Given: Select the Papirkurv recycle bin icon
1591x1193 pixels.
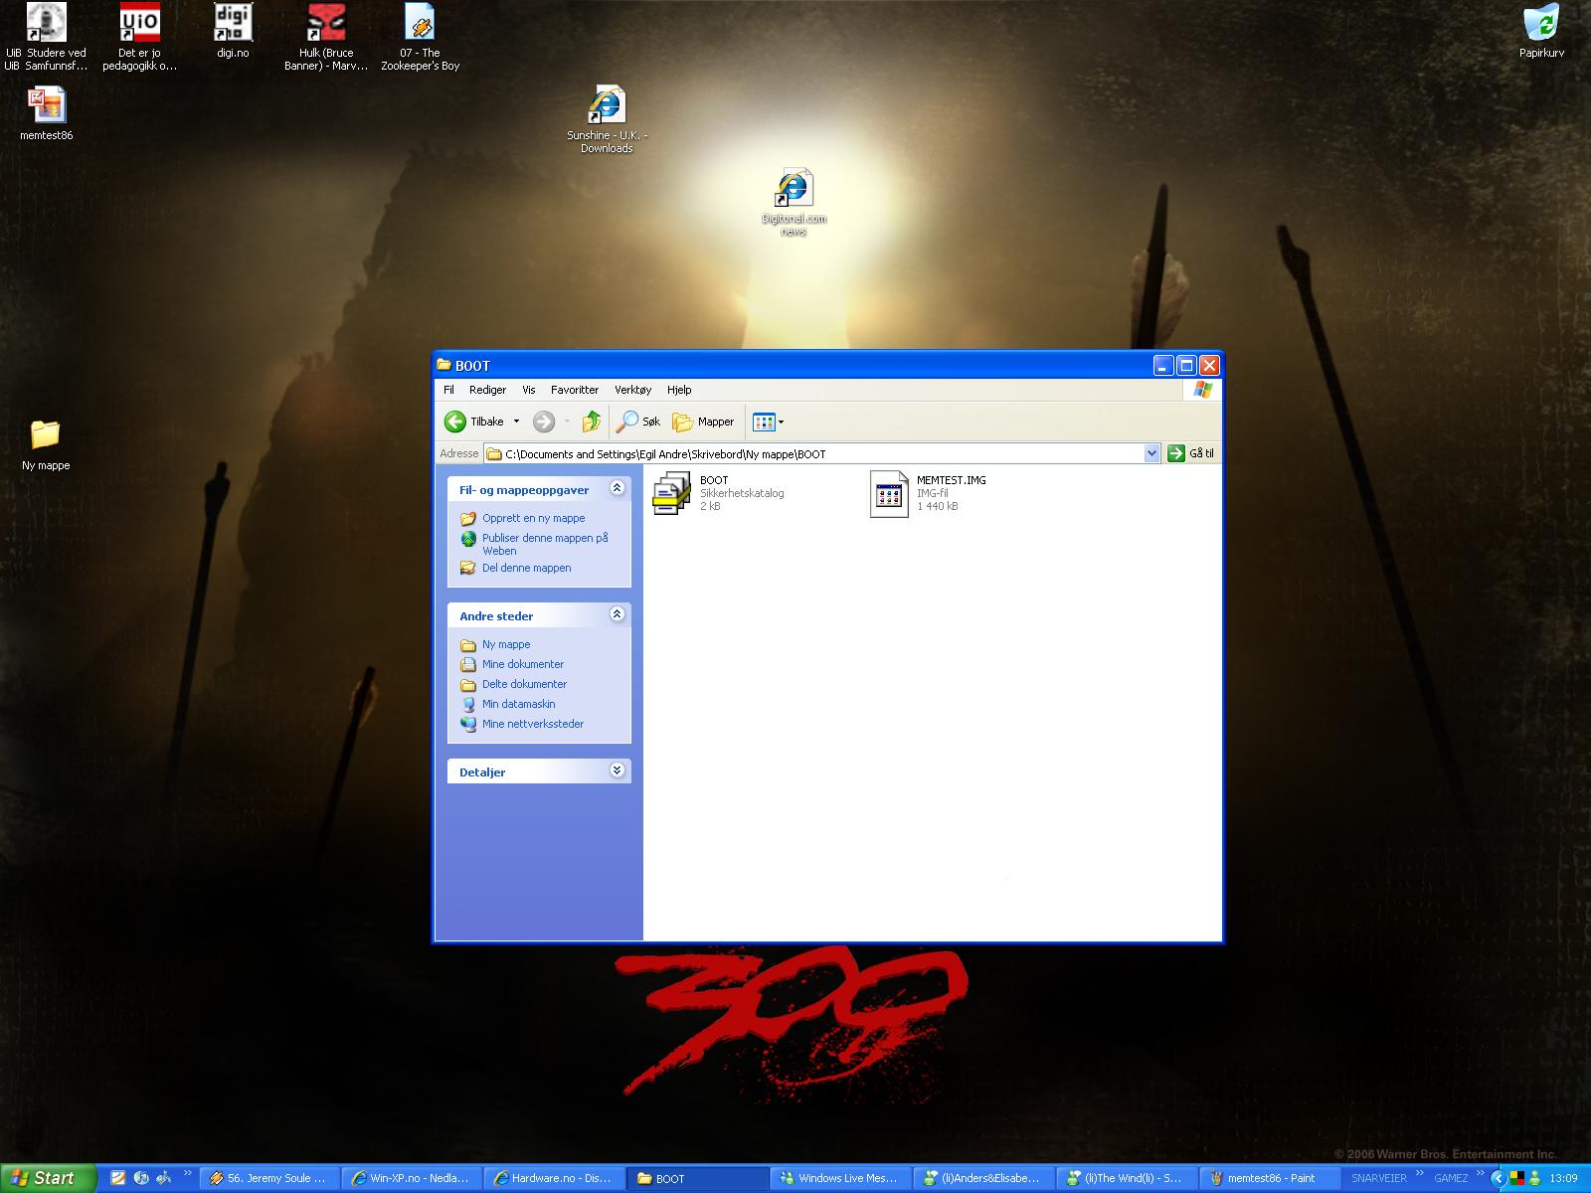Looking at the screenshot, I should click(1541, 32).
